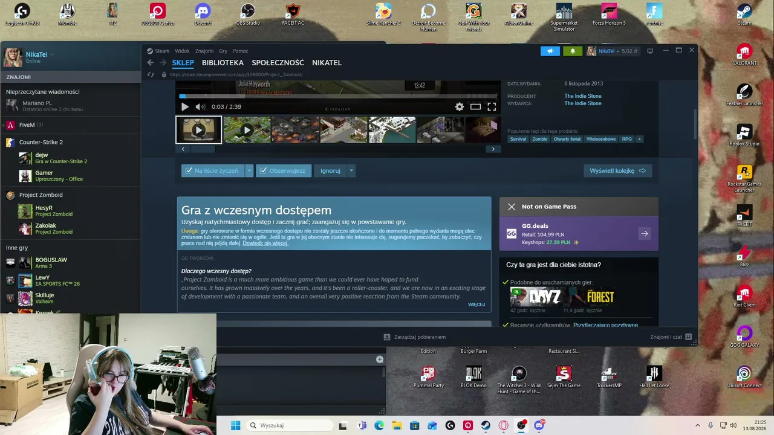
Task: Open Discord desktop shortcut
Action: (203, 14)
